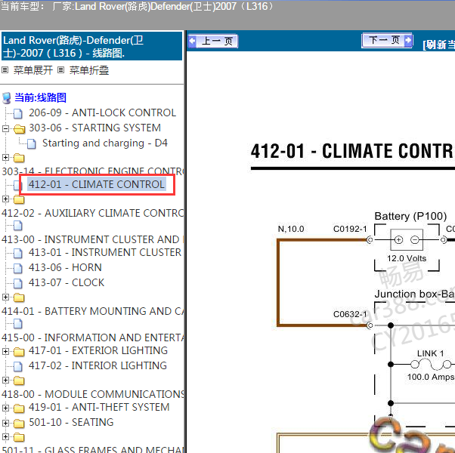Viewport: 455px width, 453px height.
Task: Click connector label C0192-1
Action: pos(350,229)
